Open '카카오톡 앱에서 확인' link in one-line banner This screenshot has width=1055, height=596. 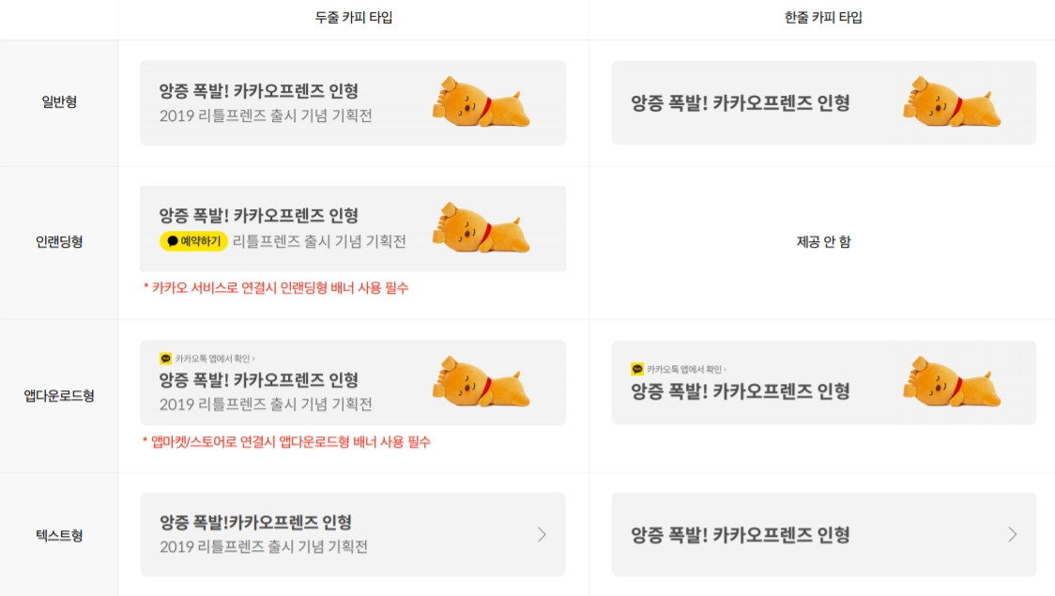686,369
